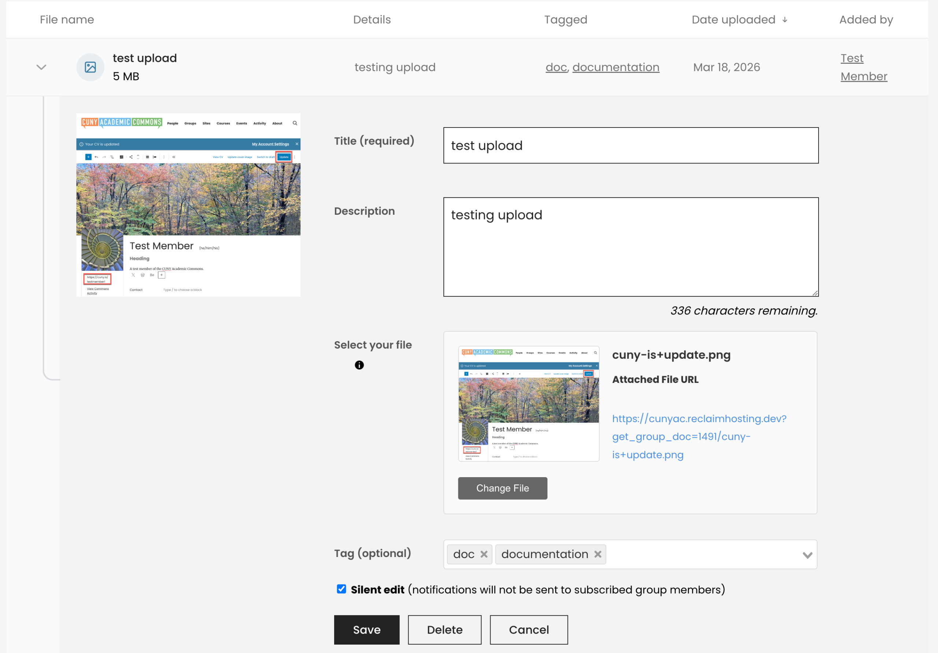This screenshot has height=653, width=938.
Task: Save the document changes
Action: point(367,630)
